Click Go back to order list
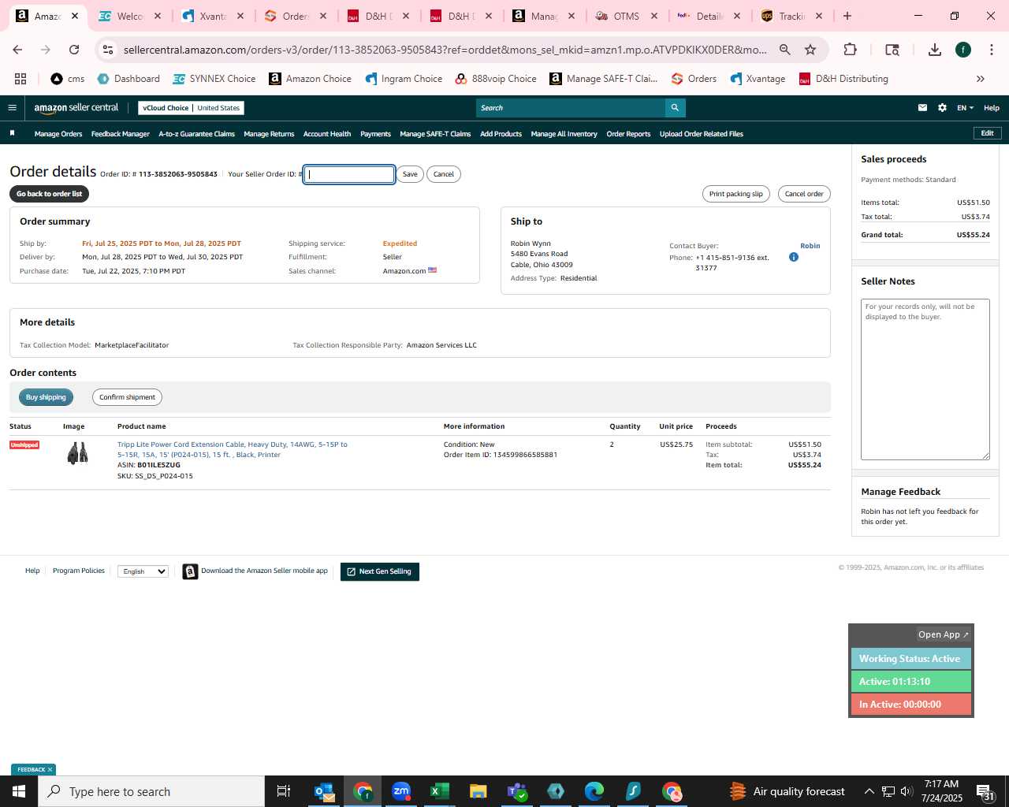 pyautogui.click(x=49, y=194)
